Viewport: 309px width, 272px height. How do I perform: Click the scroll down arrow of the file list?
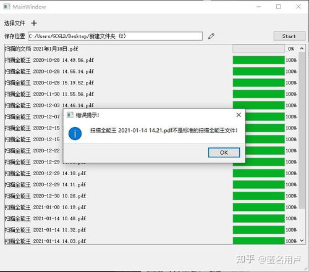pos(302,241)
